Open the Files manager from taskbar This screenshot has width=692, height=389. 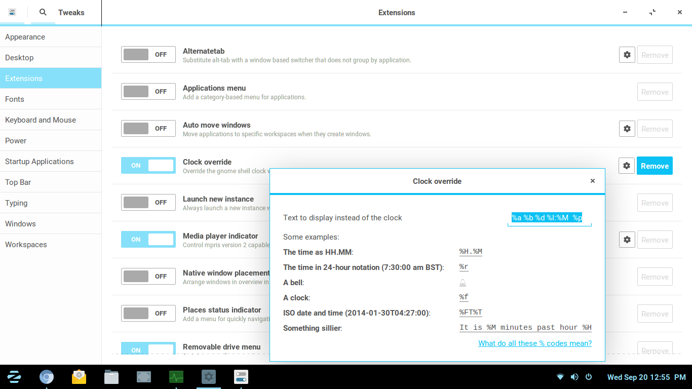[x=111, y=377]
